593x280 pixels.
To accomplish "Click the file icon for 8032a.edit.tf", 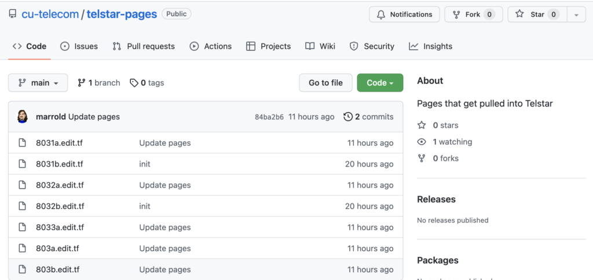I will pos(23,185).
